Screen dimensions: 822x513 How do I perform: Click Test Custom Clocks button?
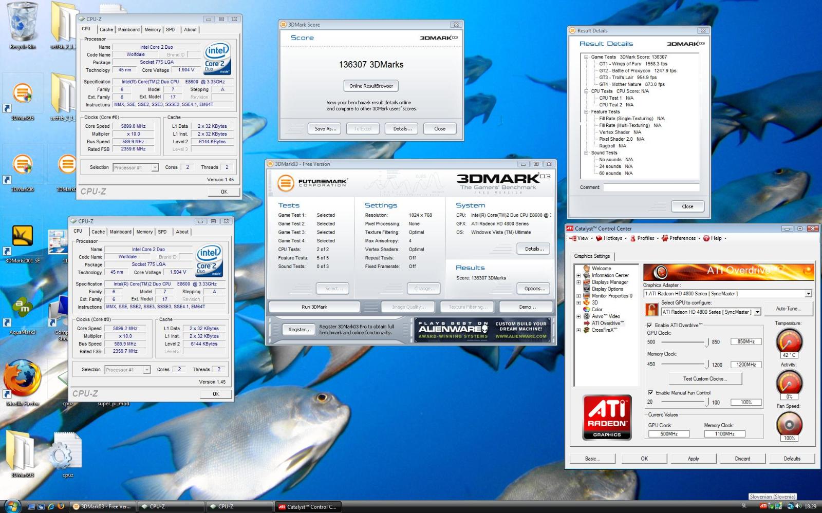pos(705,378)
